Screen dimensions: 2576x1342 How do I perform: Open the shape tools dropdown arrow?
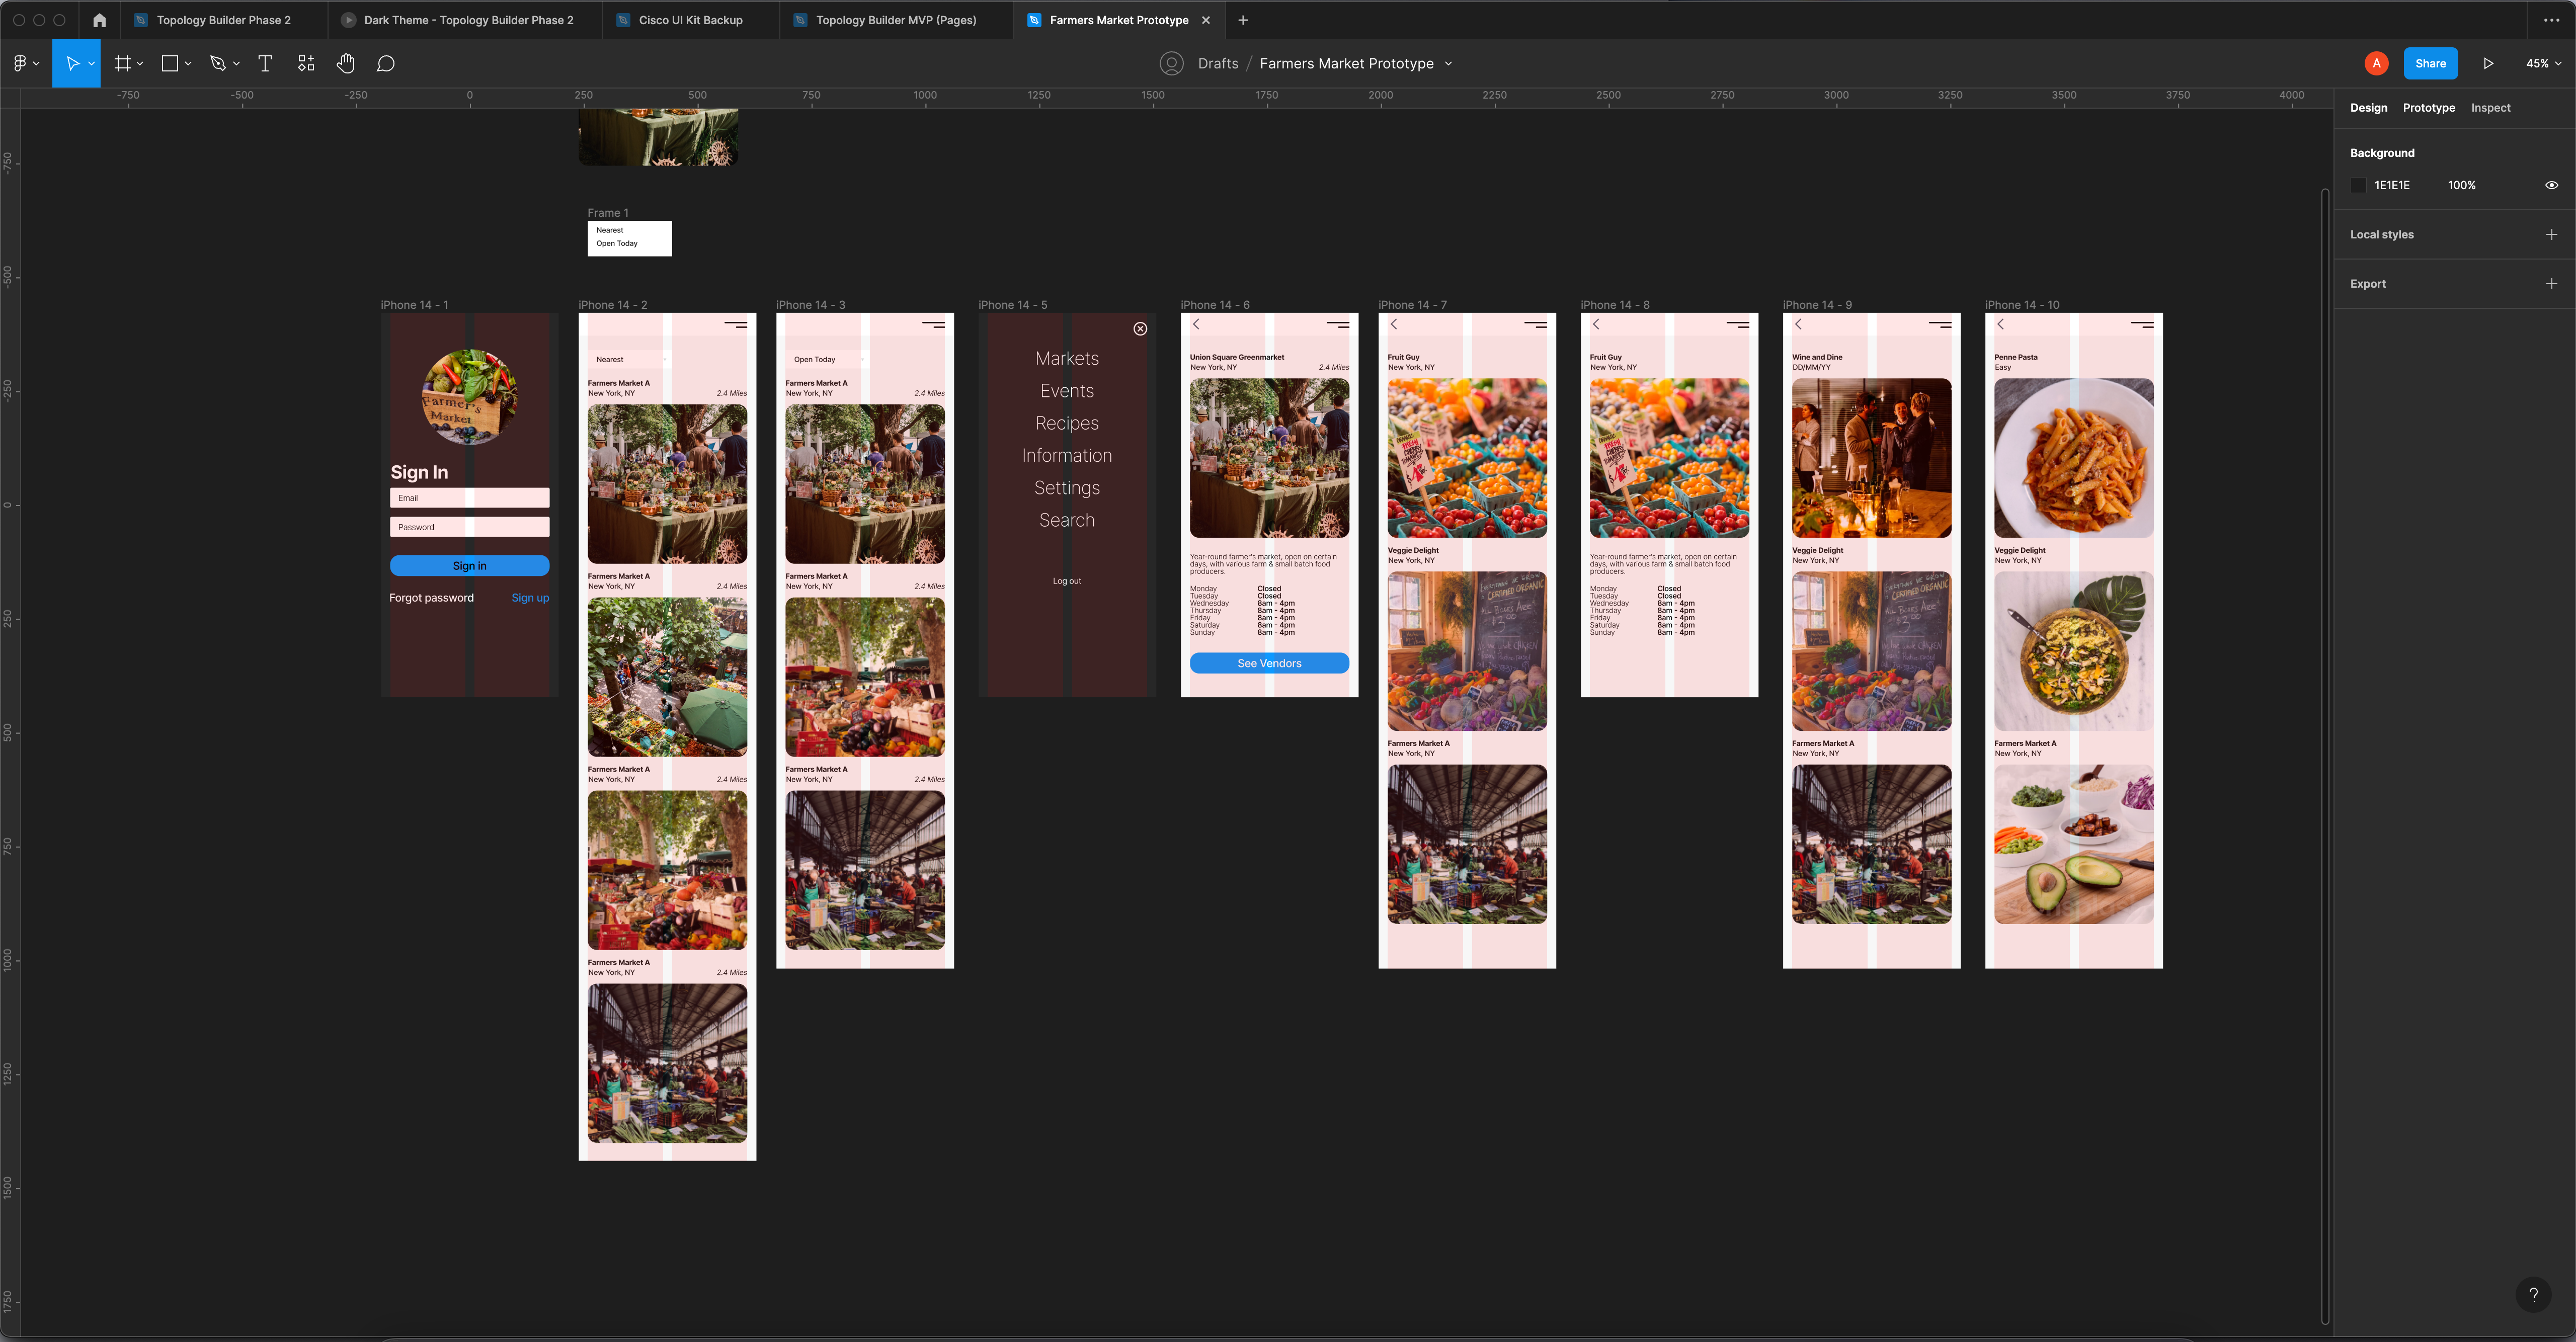pyautogui.click(x=188, y=64)
